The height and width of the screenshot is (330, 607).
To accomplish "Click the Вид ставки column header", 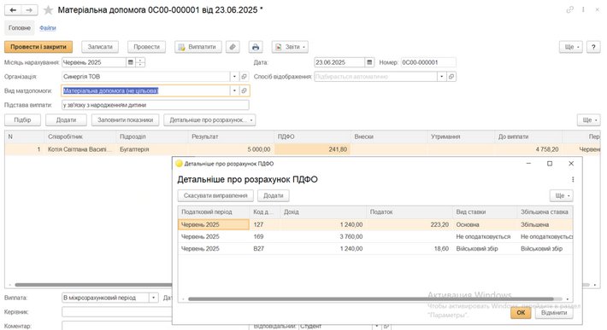I will (485, 211).
